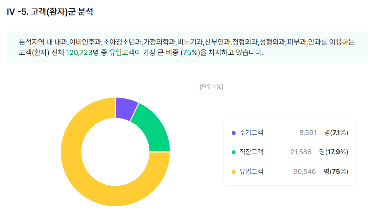Click the green 120,723 total in summary
The height and width of the screenshot is (223, 371).
tap(79, 52)
